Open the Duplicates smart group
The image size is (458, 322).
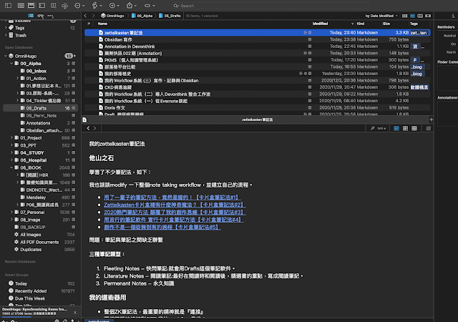coord(40,250)
